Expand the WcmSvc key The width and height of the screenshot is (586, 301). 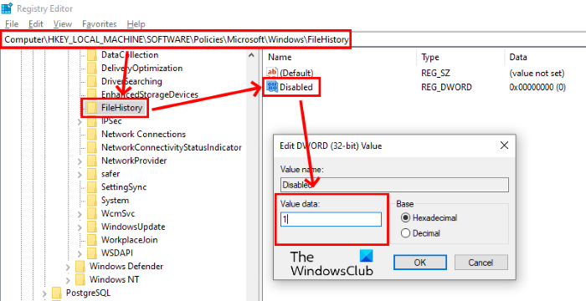point(80,214)
